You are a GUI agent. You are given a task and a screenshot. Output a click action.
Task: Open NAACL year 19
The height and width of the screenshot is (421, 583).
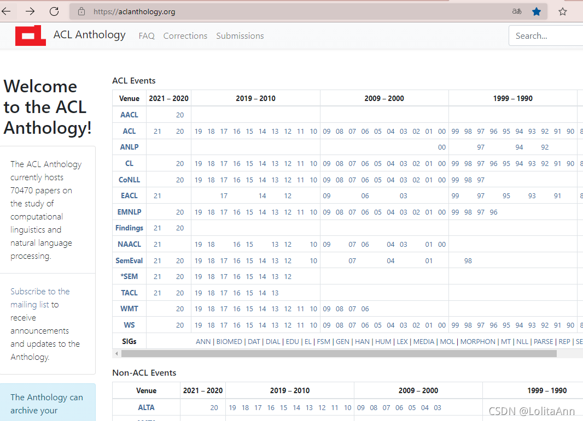coord(198,245)
